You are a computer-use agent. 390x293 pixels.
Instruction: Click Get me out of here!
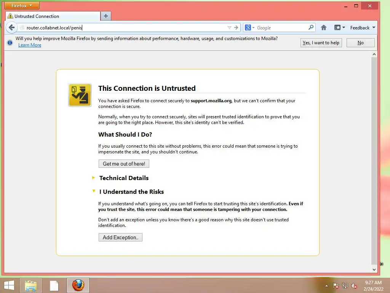coord(124,164)
